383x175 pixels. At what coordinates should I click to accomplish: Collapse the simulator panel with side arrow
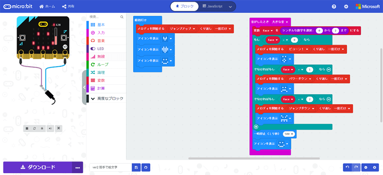84,87
